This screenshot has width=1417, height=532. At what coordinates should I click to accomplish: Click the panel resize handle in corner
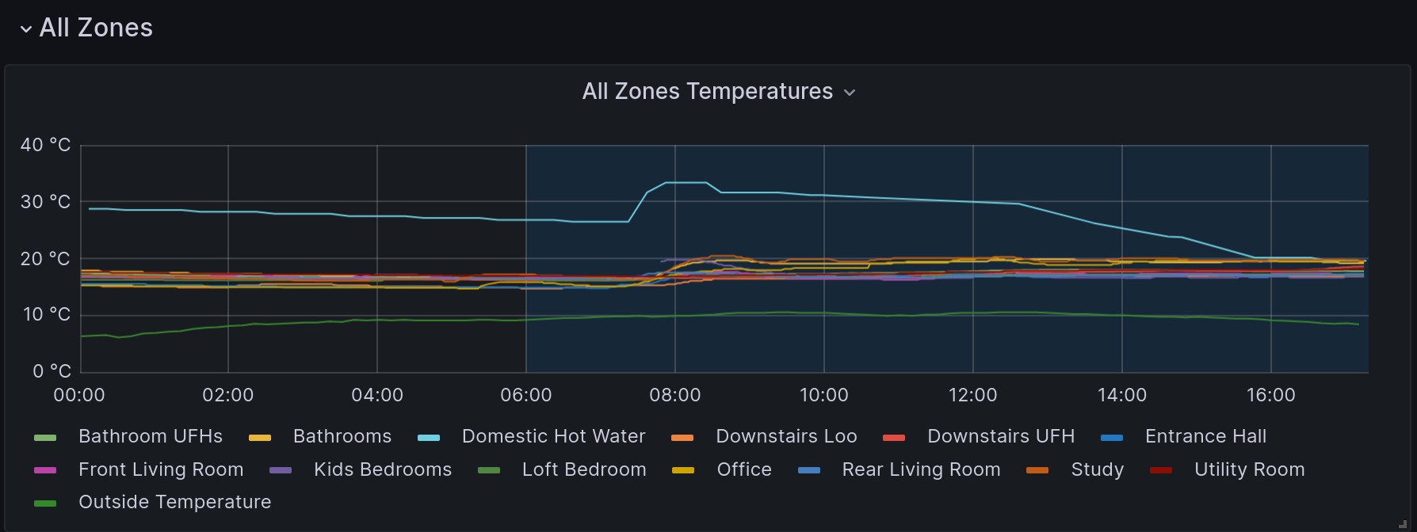tap(1402, 524)
